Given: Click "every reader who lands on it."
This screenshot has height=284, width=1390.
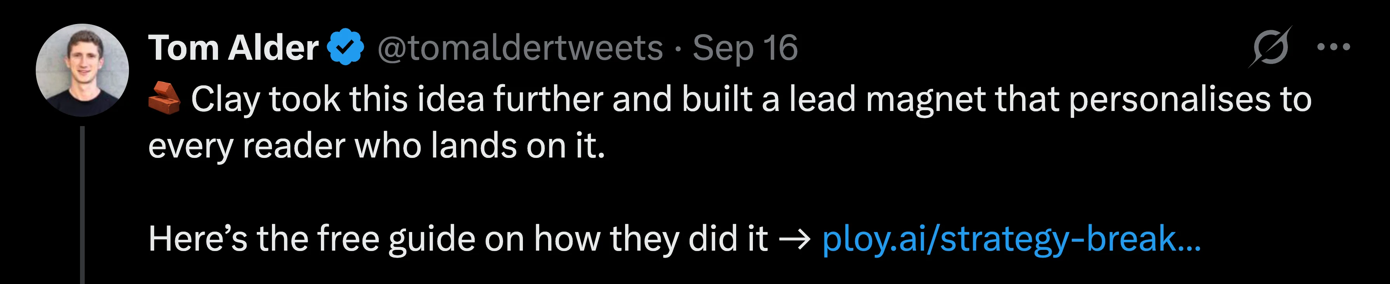Looking at the screenshot, I should click(x=377, y=146).
